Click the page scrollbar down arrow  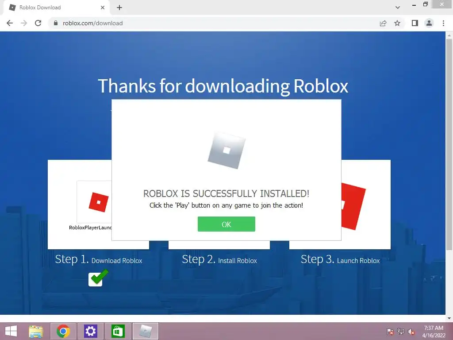pyautogui.click(x=449, y=318)
